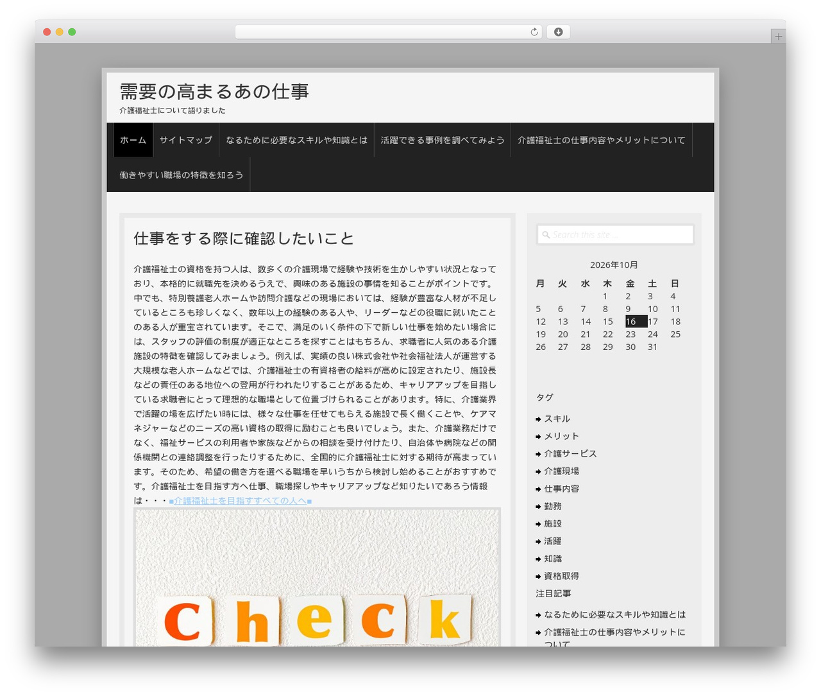Click date 31 in the calendar

652,347
